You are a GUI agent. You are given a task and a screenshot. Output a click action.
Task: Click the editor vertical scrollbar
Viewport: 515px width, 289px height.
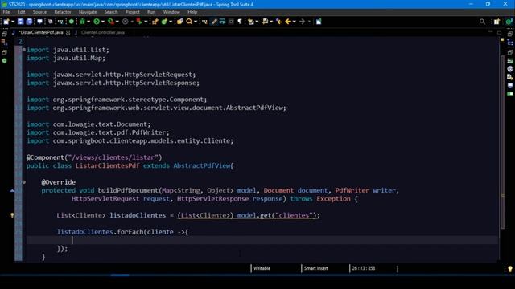pos(502,142)
